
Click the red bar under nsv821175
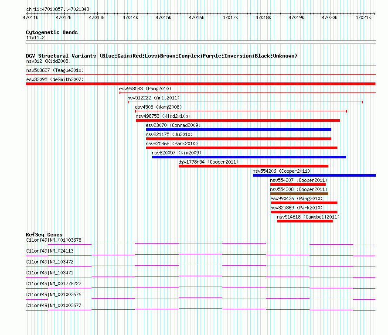238,139
